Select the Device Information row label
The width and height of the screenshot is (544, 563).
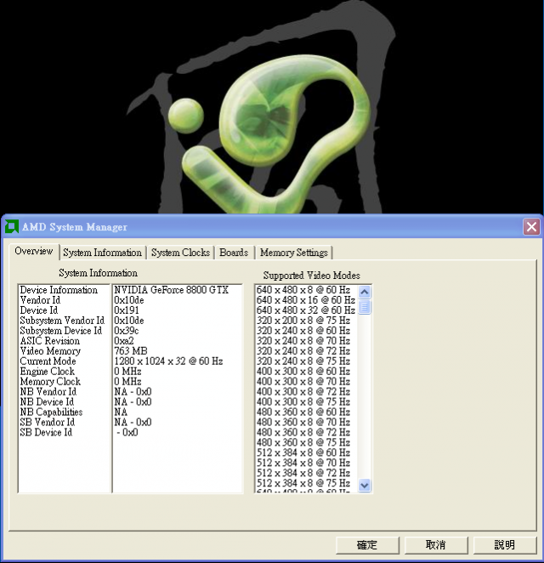coord(59,290)
